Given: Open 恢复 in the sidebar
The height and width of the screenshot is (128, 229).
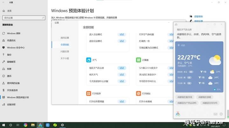Looking at the screenshot, I should pyautogui.click(x=7, y=69).
